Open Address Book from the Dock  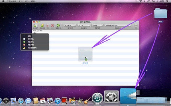click(x=36, y=101)
